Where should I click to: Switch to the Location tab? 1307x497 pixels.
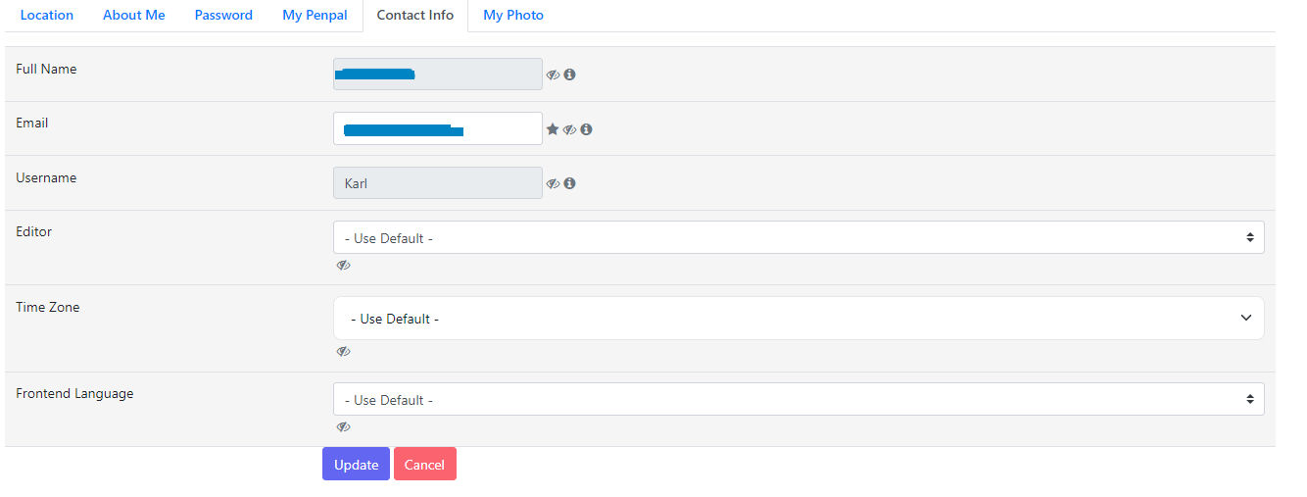tap(47, 16)
